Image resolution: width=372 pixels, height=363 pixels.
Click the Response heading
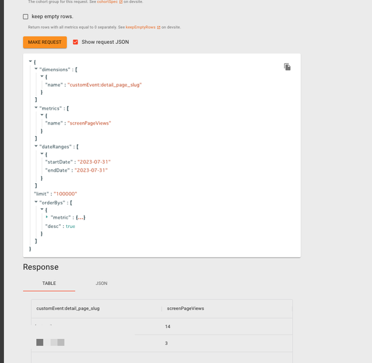41,267
